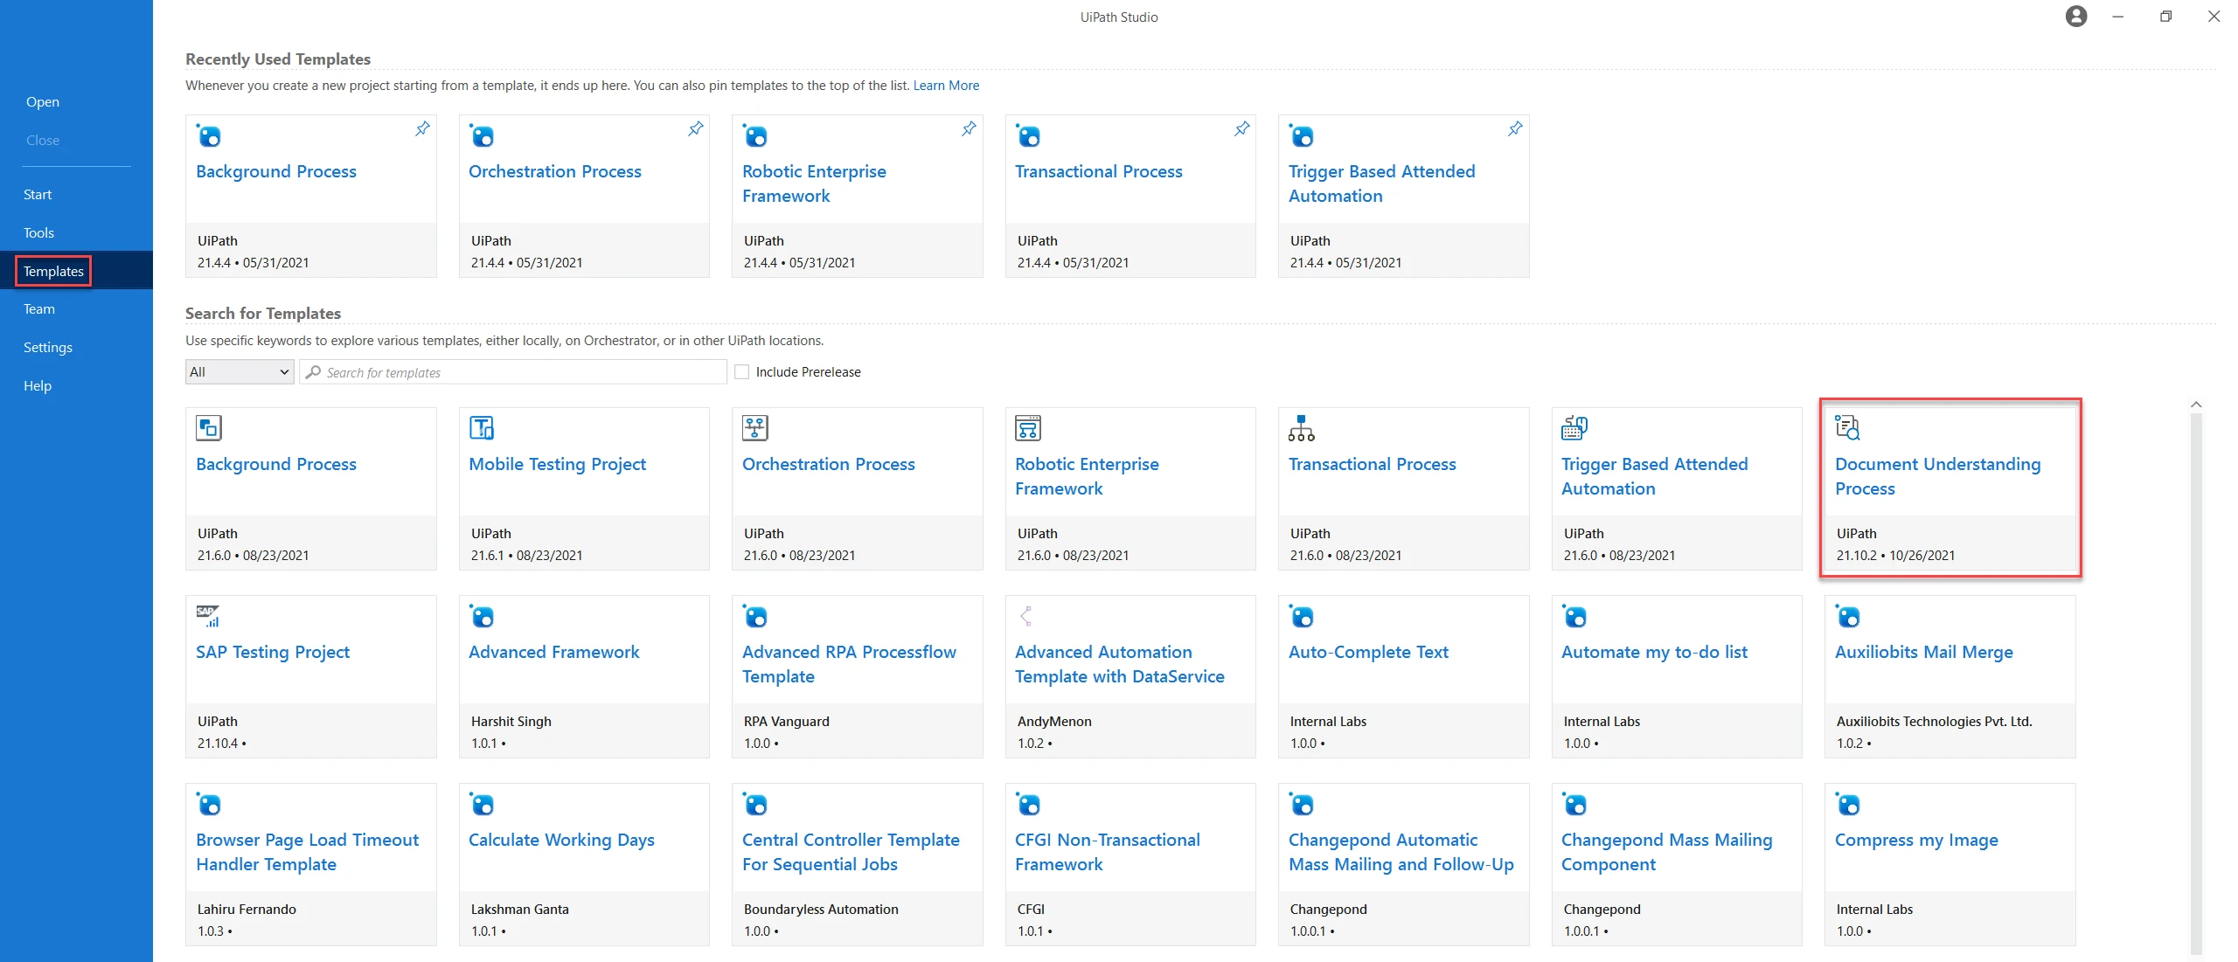This screenshot has width=2238, height=962.
Task: Click the Browser Page Load Timeout Handler icon
Action: tap(209, 804)
